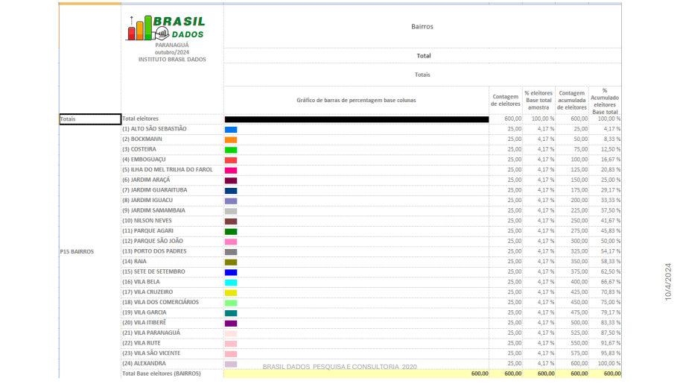Screen dimensions: 680x384
Task: Select the (6) JARDIM ARAÇÁ label
Action: click(146, 180)
